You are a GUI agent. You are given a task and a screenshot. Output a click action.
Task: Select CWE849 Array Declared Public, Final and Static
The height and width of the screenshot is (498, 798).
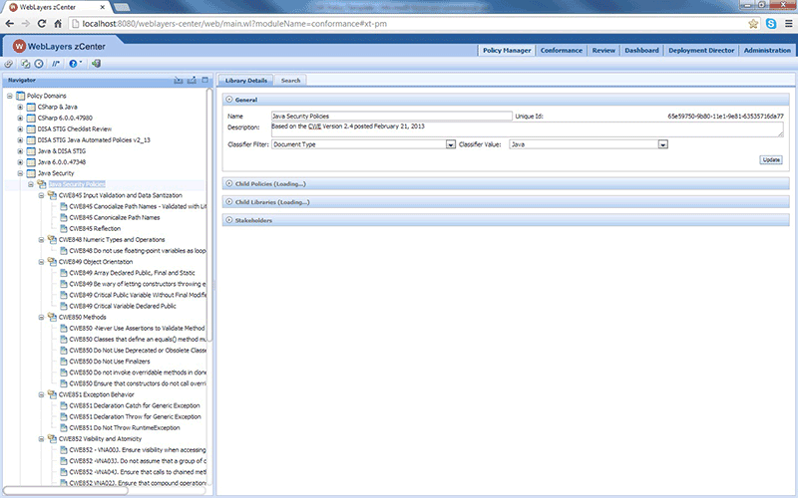point(132,273)
